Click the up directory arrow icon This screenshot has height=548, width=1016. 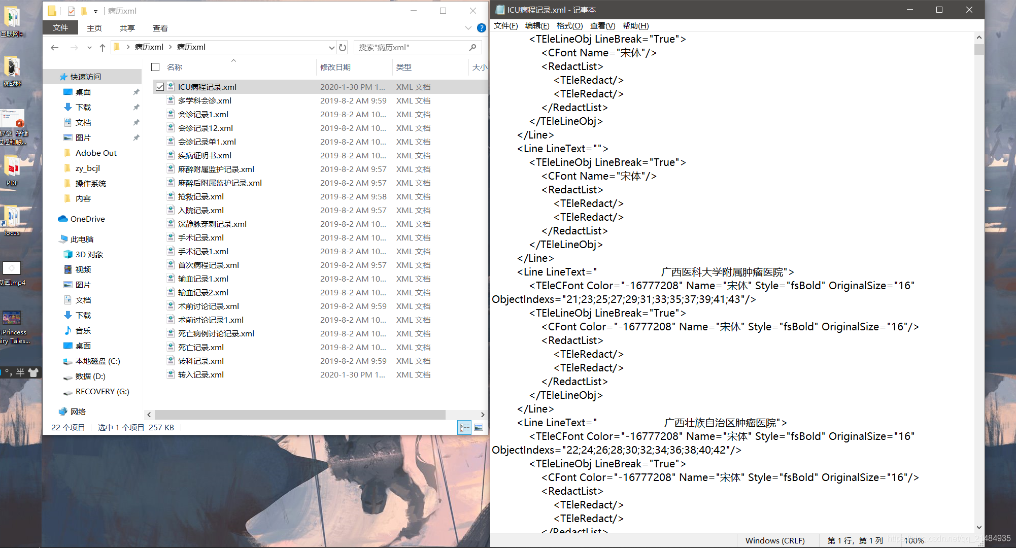tap(101, 47)
